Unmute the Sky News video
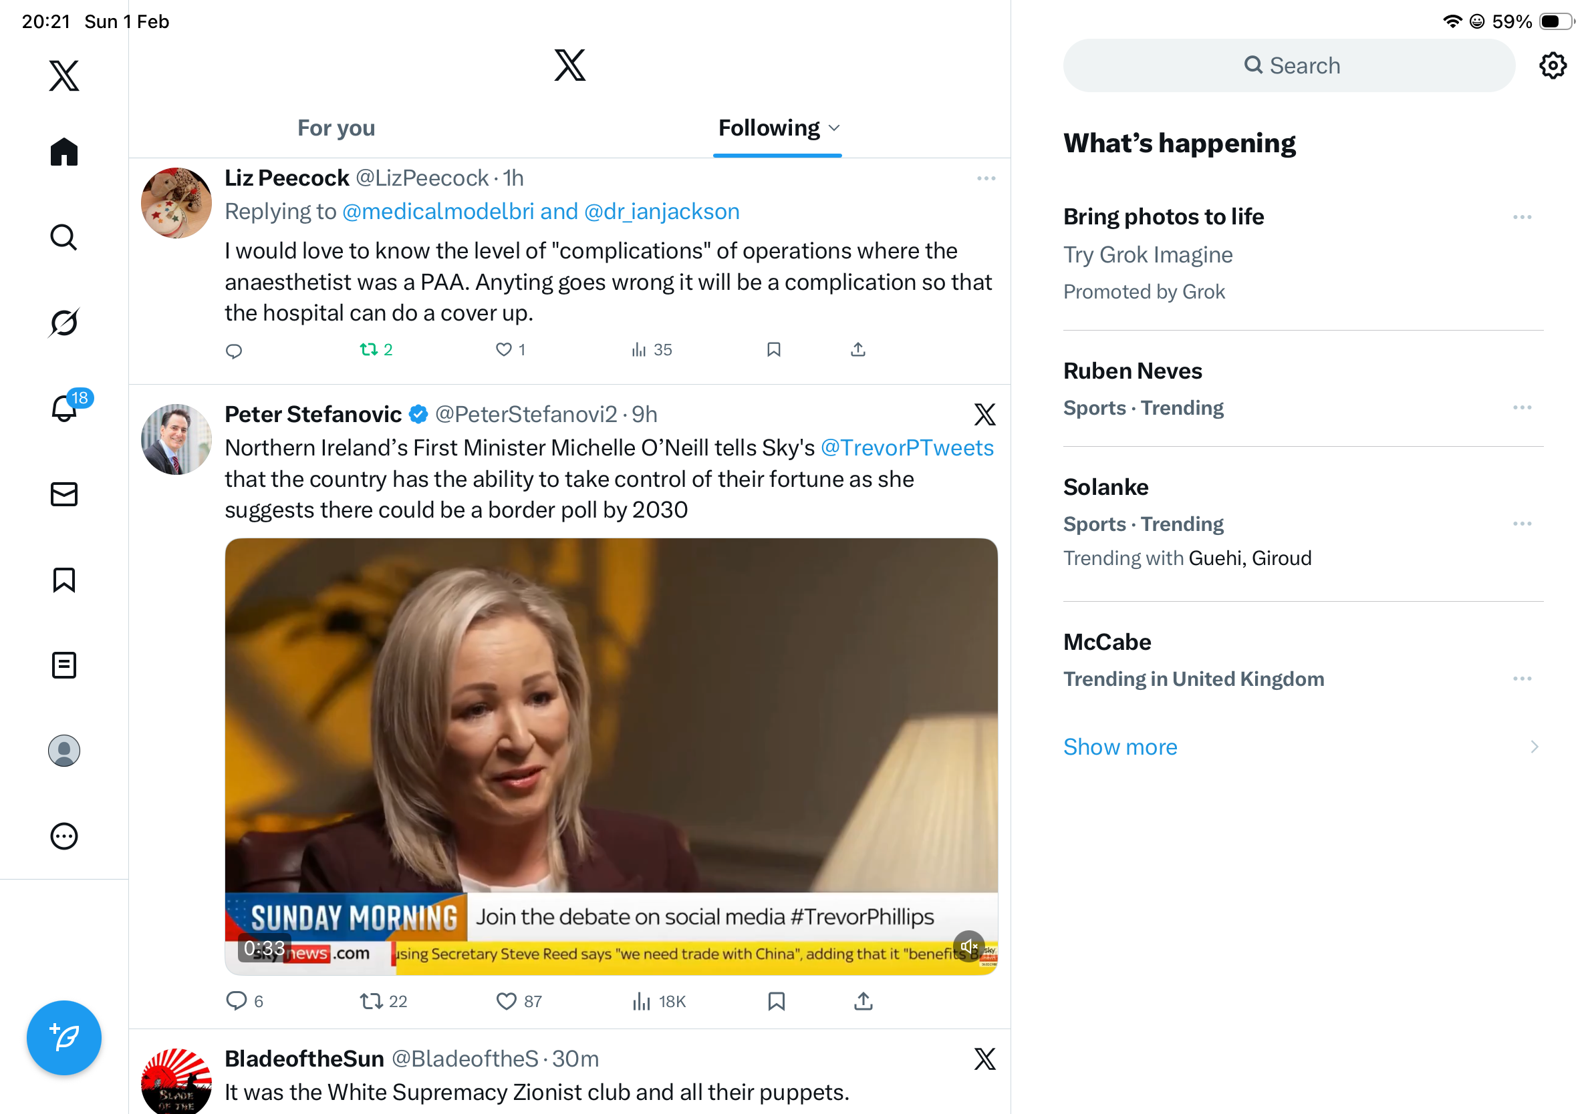The width and height of the screenshot is (1596, 1114). [968, 946]
